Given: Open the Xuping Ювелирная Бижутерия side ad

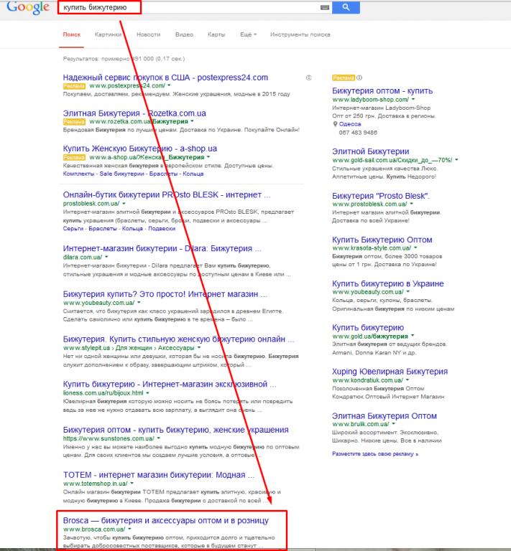Looking at the screenshot, I should coord(390,372).
